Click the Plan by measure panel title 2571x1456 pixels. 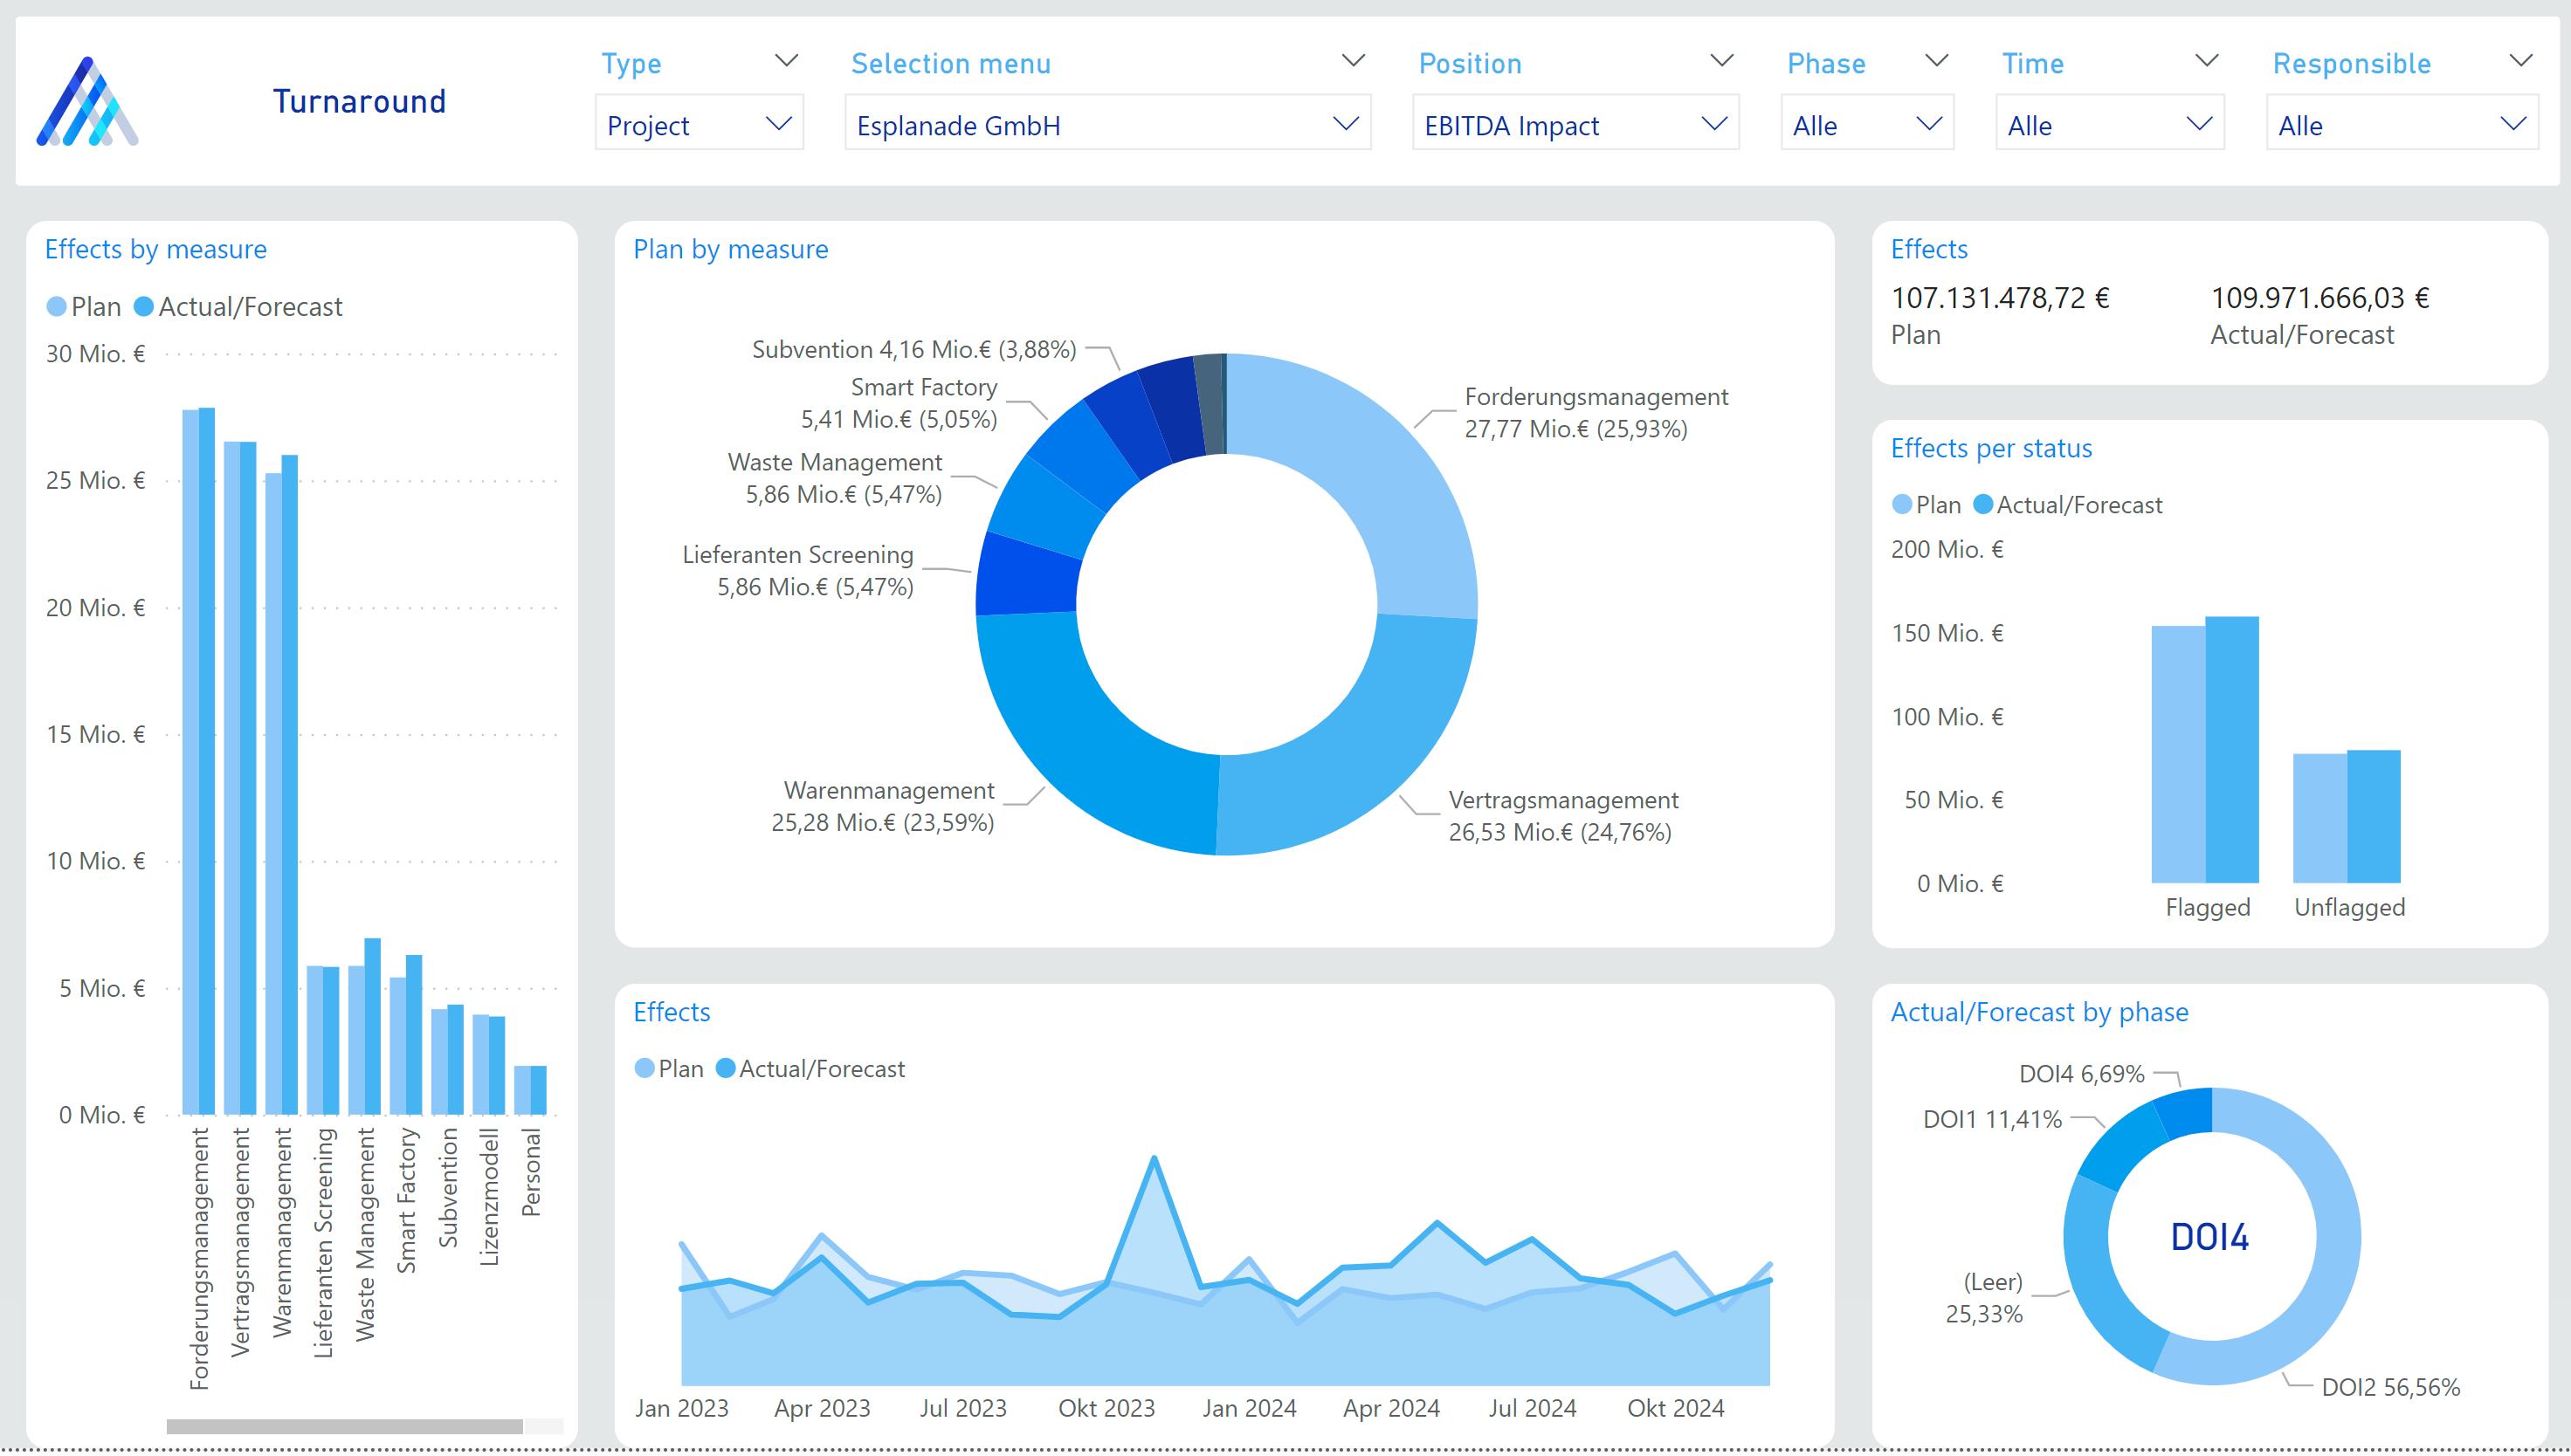729,250
